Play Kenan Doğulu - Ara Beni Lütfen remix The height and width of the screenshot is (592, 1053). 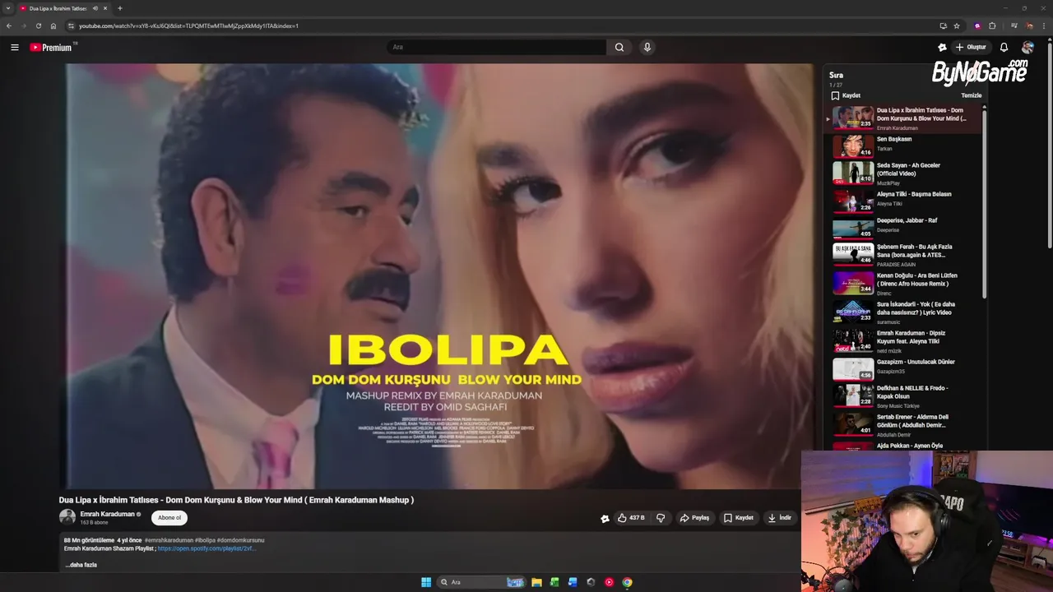[x=905, y=283]
